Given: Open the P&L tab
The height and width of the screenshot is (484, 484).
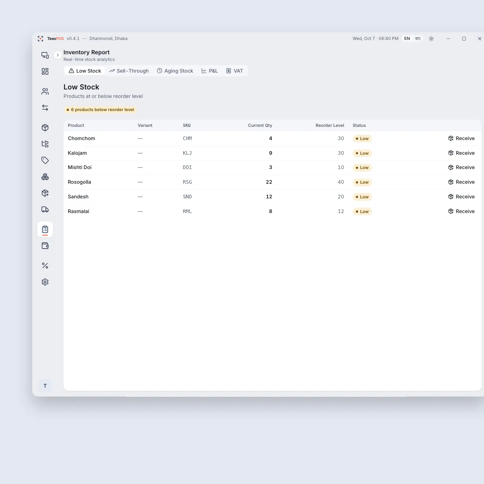Looking at the screenshot, I should pyautogui.click(x=210, y=71).
